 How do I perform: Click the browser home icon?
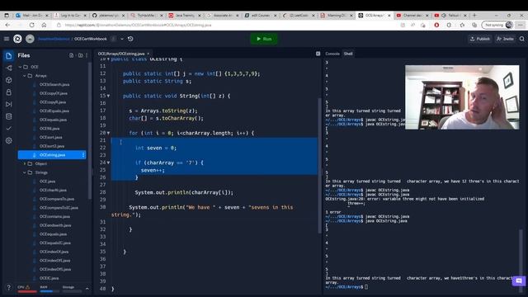click(44, 25)
